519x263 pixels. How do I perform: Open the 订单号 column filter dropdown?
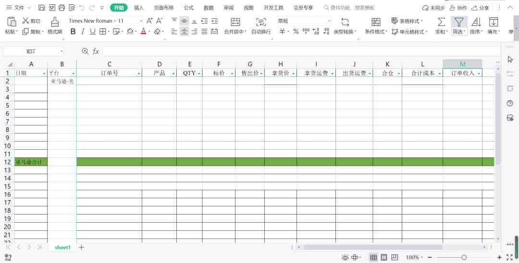click(x=139, y=73)
